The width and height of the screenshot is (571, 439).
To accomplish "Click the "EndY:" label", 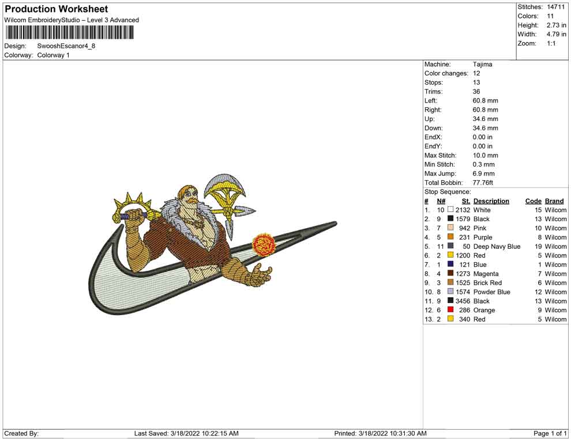I will tap(433, 146).
